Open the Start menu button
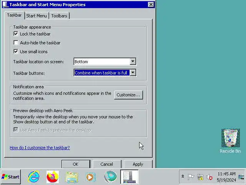 click(11, 177)
